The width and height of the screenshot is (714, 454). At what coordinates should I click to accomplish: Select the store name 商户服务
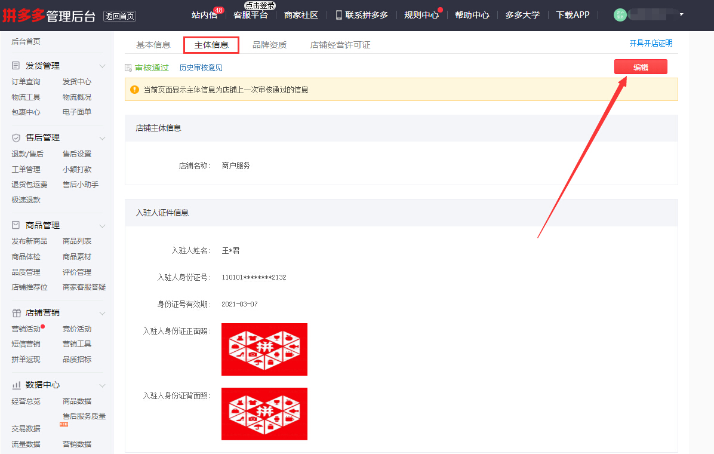pyautogui.click(x=236, y=166)
